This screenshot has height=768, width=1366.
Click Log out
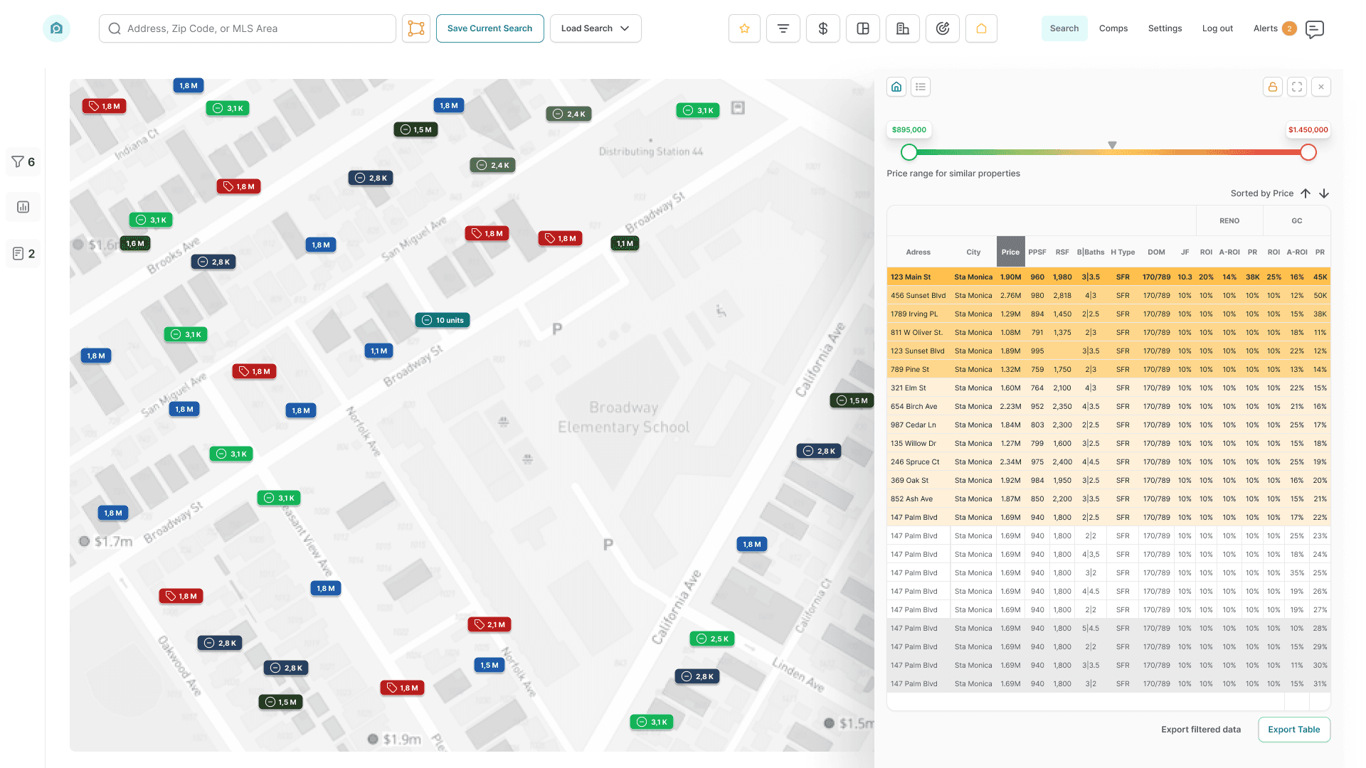click(1217, 28)
